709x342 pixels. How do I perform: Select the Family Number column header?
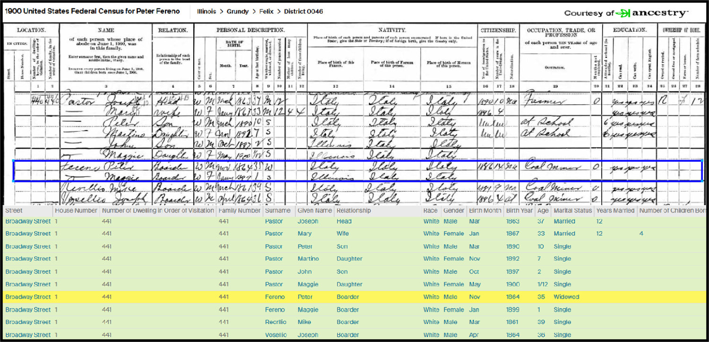click(x=240, y=210)
